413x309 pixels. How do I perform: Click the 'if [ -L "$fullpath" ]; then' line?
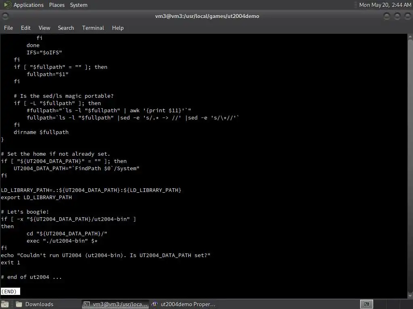click(57, 103)
